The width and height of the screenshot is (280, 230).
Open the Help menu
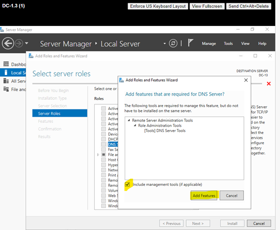point(262,44)
